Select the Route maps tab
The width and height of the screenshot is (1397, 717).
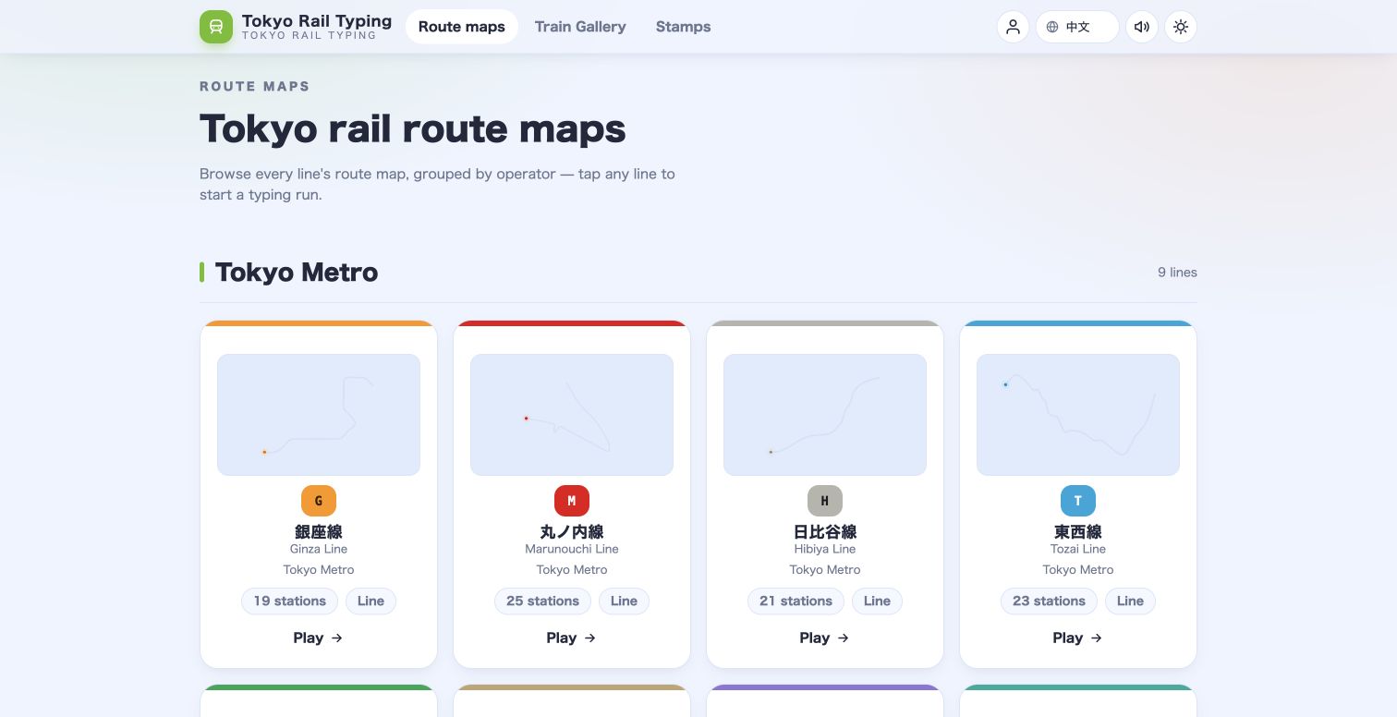462,27
